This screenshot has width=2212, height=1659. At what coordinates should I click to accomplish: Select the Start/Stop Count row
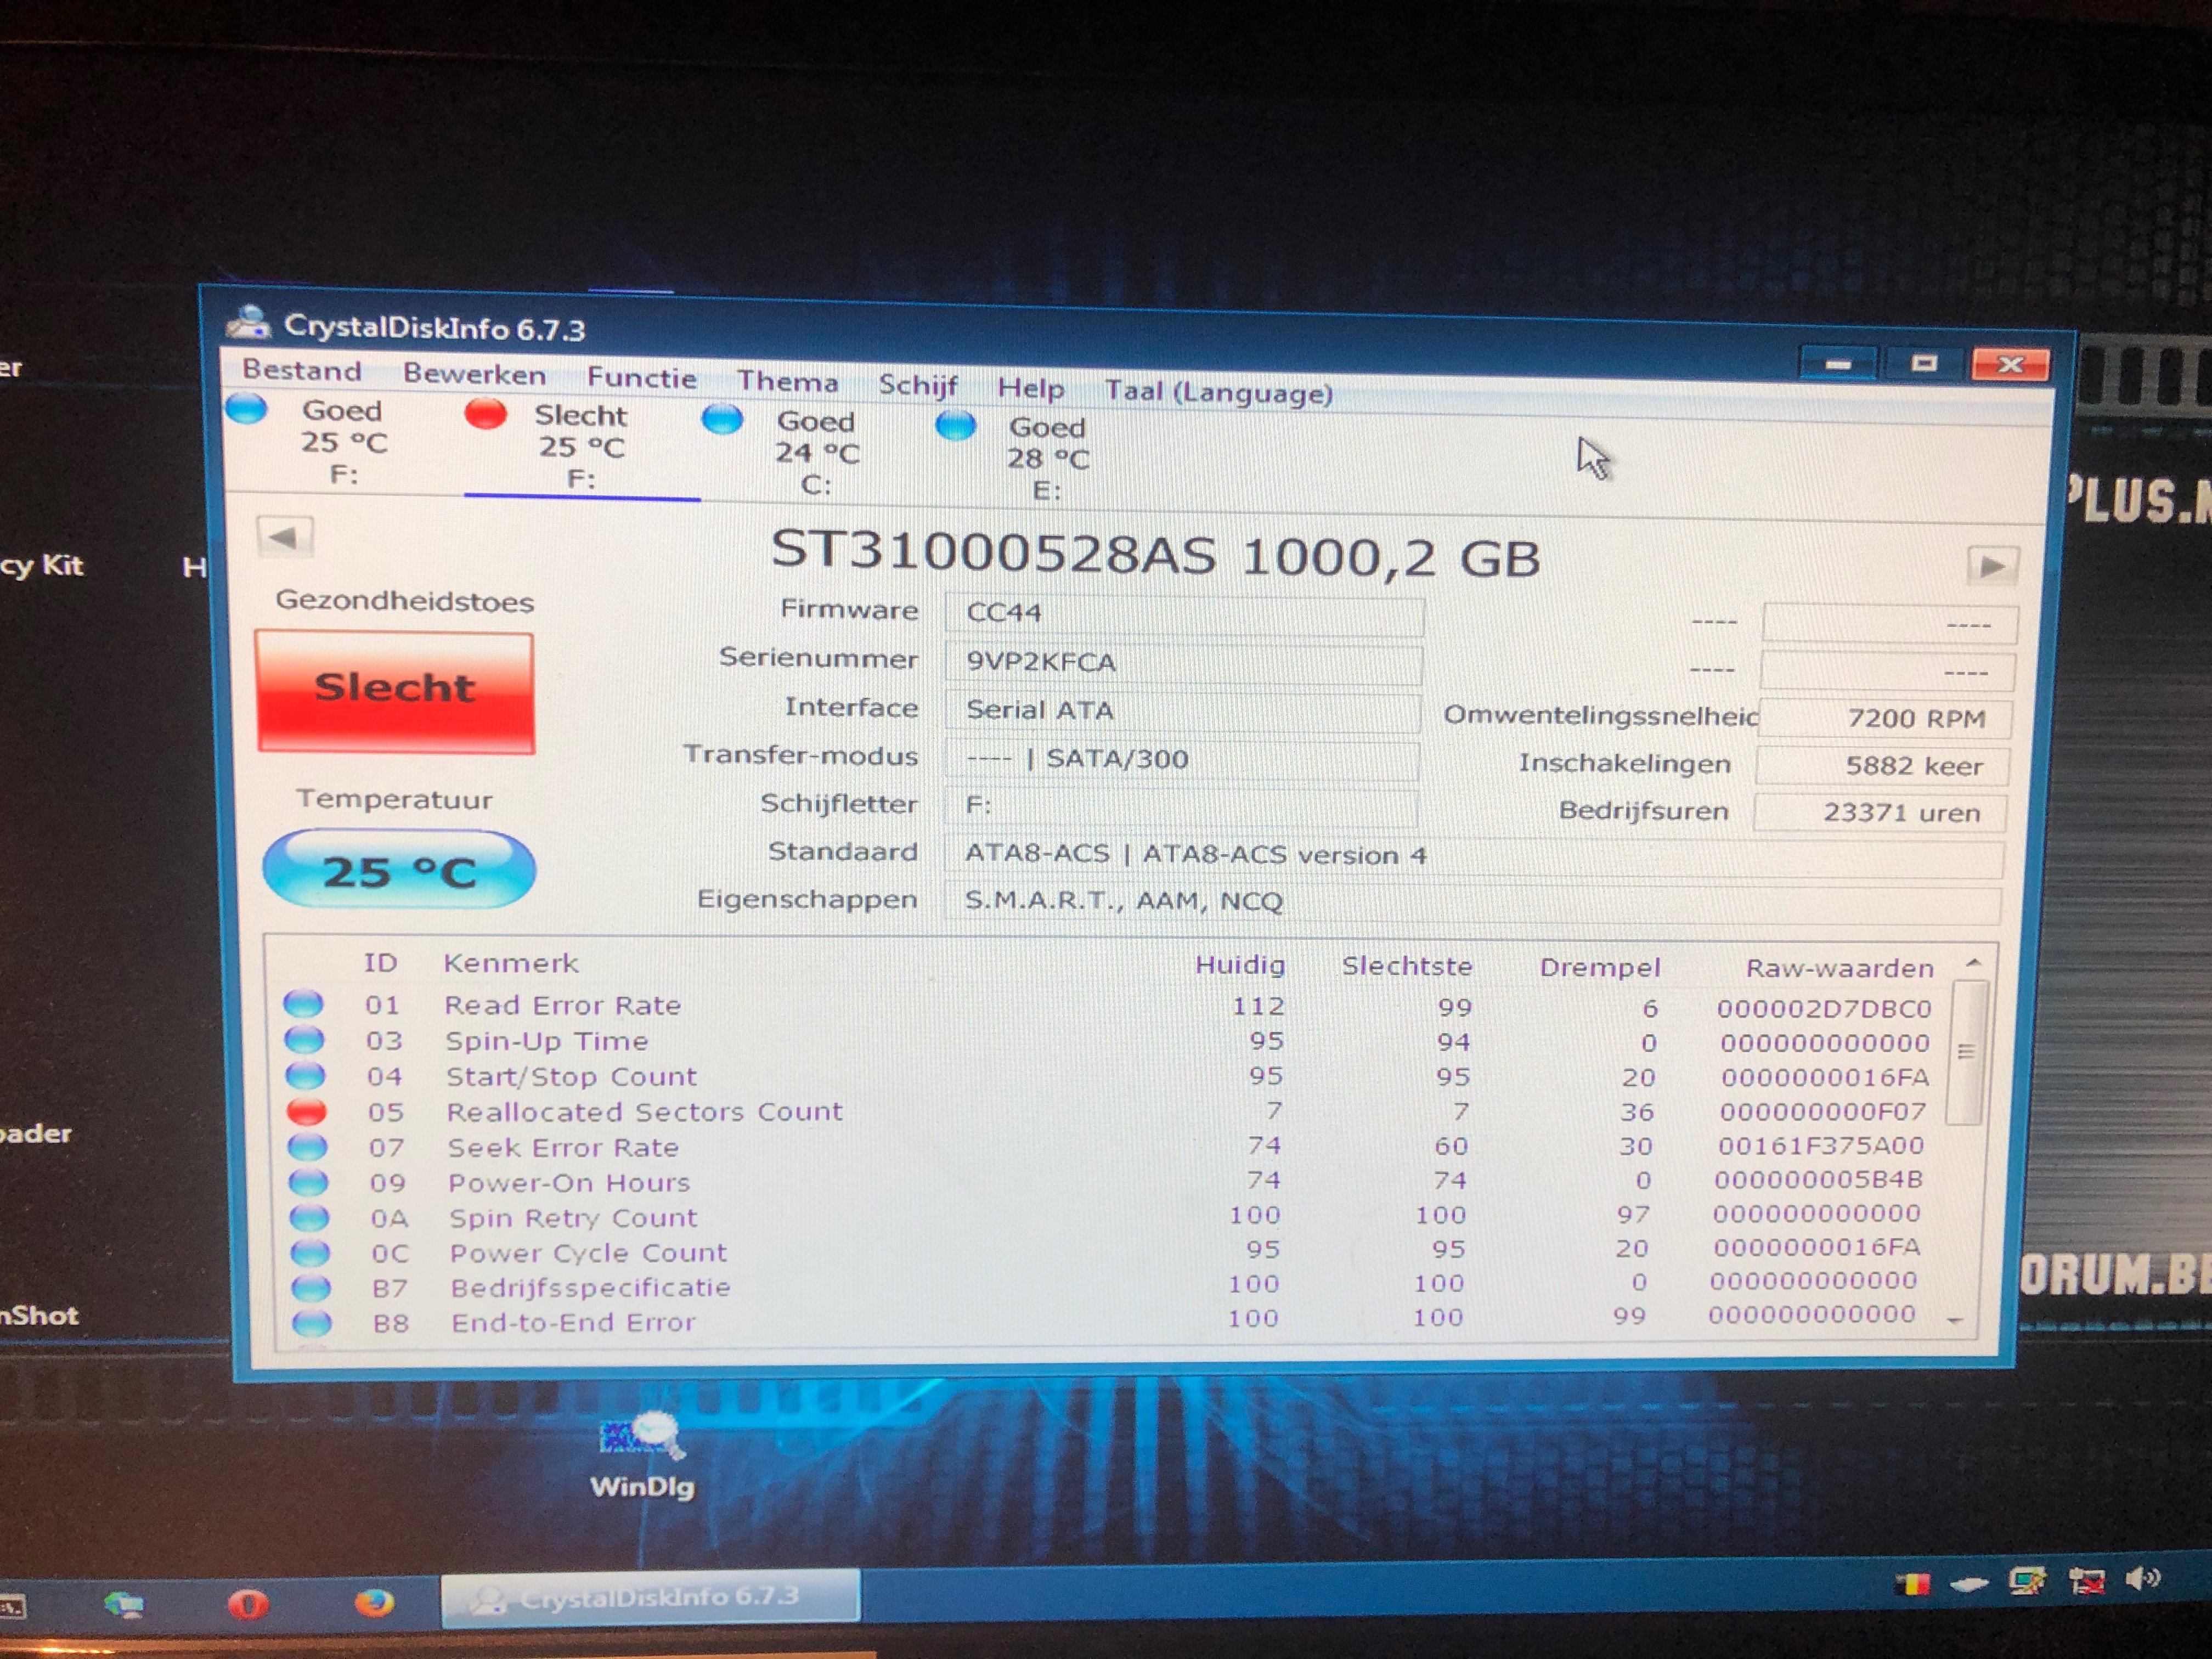1107,1076
